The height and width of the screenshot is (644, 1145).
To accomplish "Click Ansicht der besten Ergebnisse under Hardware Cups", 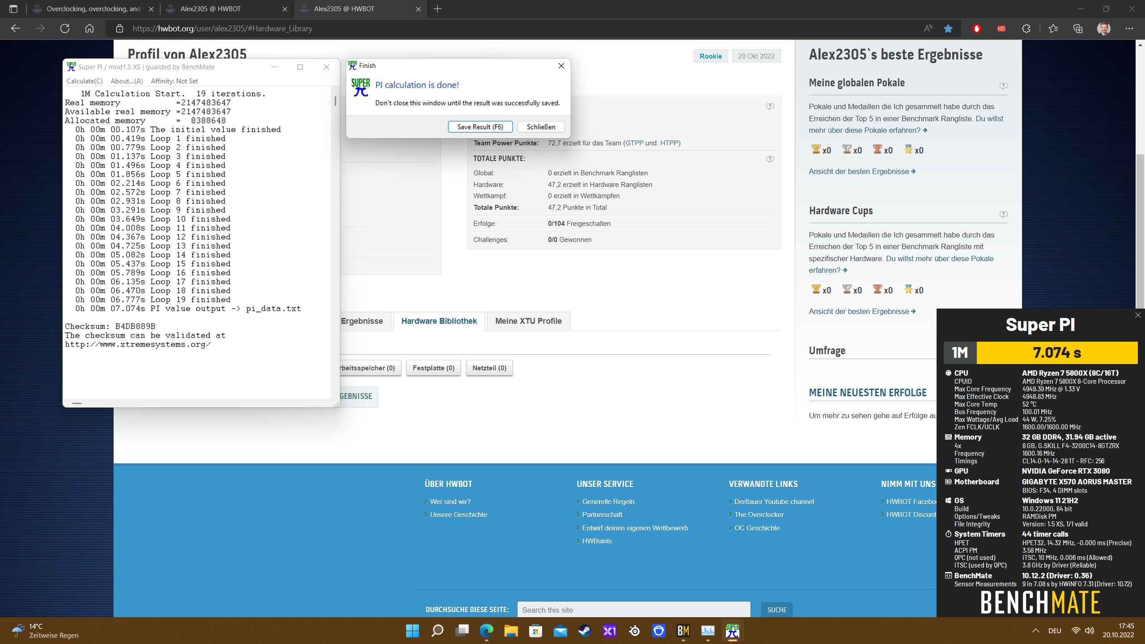I will click(862, 312).
